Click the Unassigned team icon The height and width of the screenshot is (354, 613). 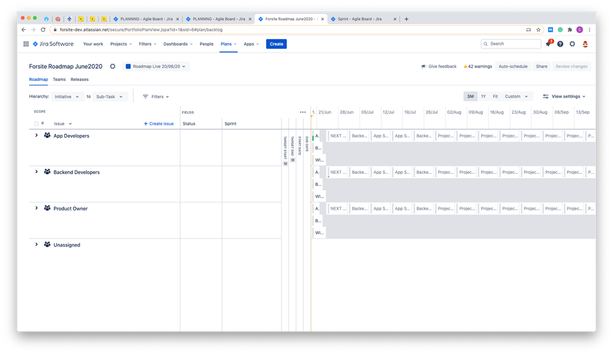pyautogui.click(x=47, y=245)
